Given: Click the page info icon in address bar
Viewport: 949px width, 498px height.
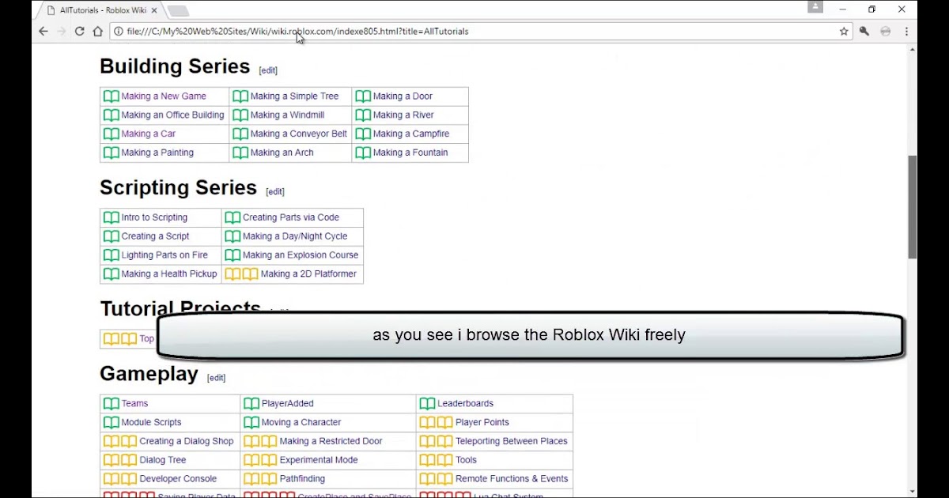Looking at the screenshot, I should [119, 32].
